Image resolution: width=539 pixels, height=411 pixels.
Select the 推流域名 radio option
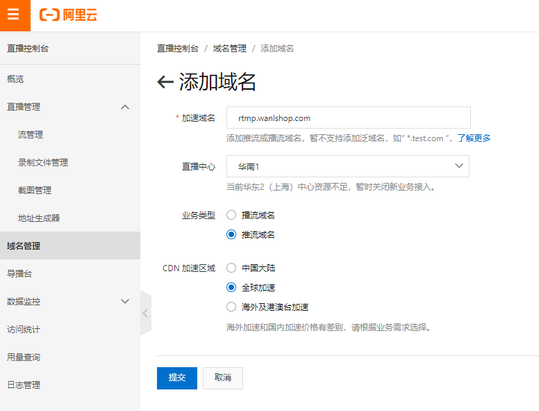(x=231, y=235)
